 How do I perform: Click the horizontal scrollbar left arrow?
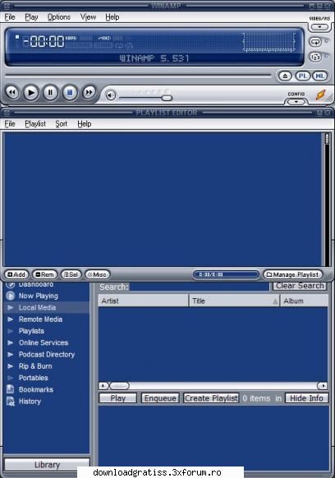click(x=103, y=386)
